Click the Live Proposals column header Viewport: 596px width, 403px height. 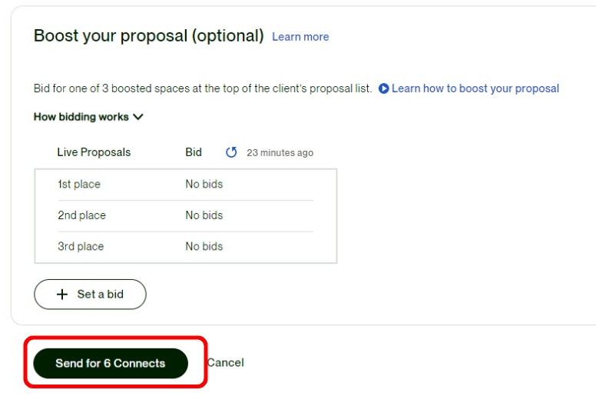(x=94, y=152)
